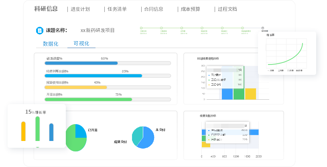Click the first checkmark node on the timeline
Screen dimensions: 327x167
pos(141,28)
